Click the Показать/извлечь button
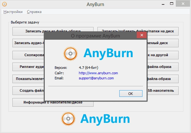This screenshot has width=191, height=133. [x=28, y=79]
